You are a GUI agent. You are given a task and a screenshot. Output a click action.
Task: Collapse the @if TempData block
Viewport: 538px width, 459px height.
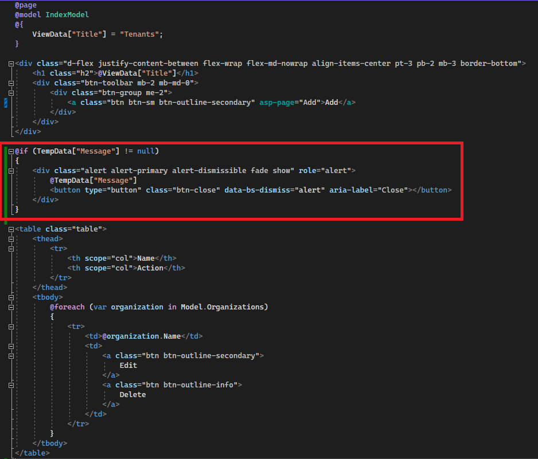tap(11, 151)
